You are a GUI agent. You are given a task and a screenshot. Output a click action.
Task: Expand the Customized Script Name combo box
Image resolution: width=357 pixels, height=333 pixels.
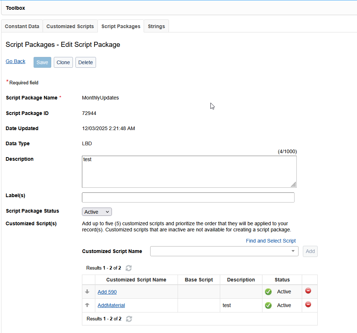293,251
